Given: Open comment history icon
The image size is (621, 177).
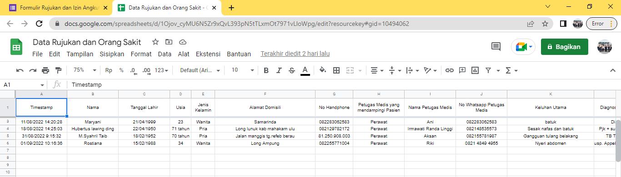Looking at the screenshot, I should (x=496, y=46).
